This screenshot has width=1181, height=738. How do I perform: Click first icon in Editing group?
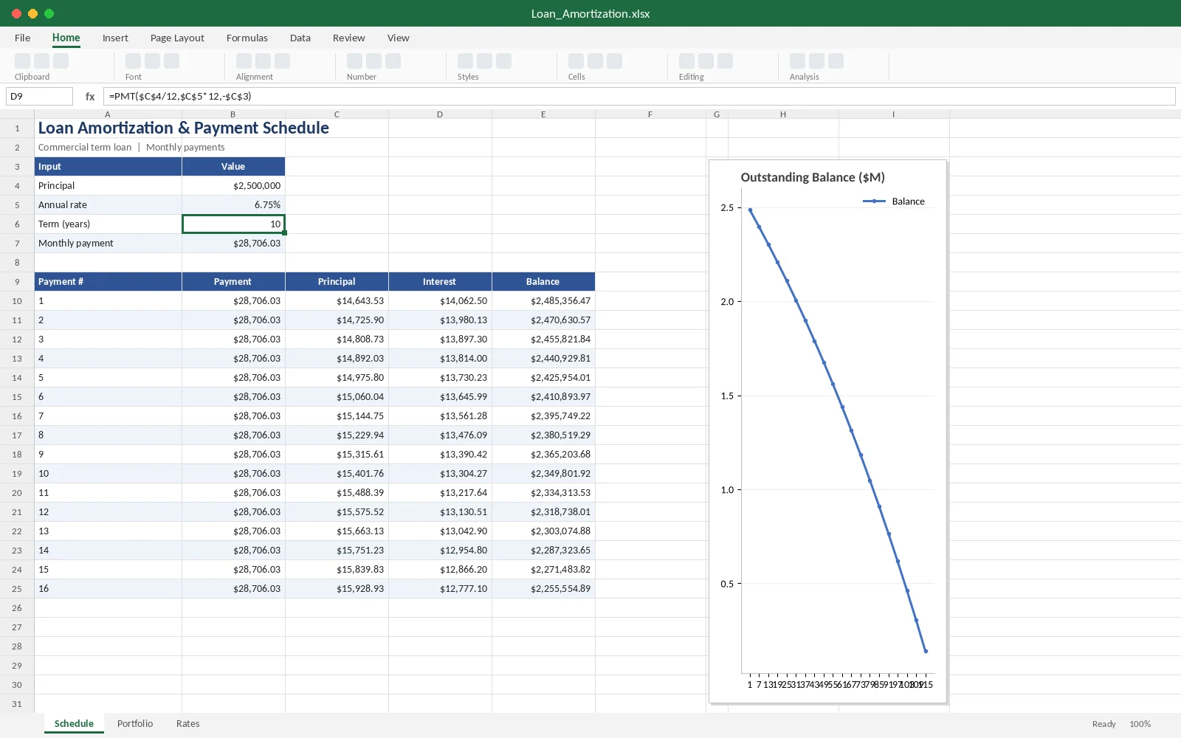click(x=687, y=61)
